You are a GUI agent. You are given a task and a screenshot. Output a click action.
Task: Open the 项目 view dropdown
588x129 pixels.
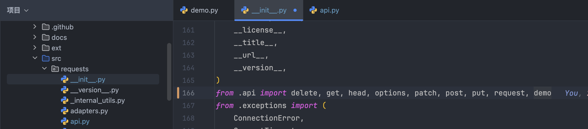pos(18,10)
